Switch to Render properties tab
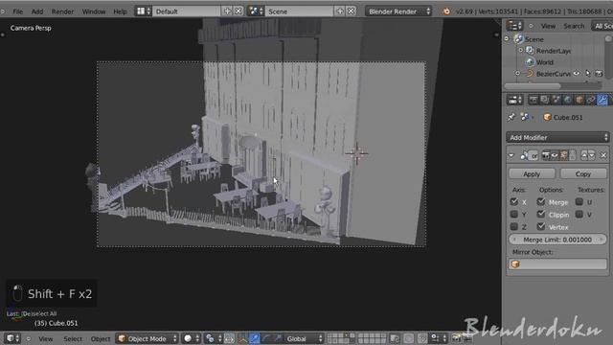This screenshot has width=613, height=345. coord(533,100)
